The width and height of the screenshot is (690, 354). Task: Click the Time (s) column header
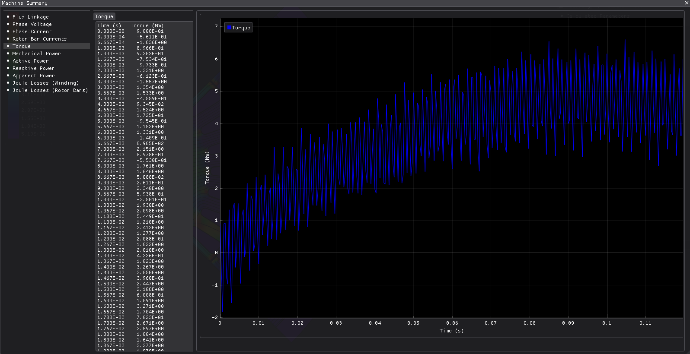pos(109,25)
